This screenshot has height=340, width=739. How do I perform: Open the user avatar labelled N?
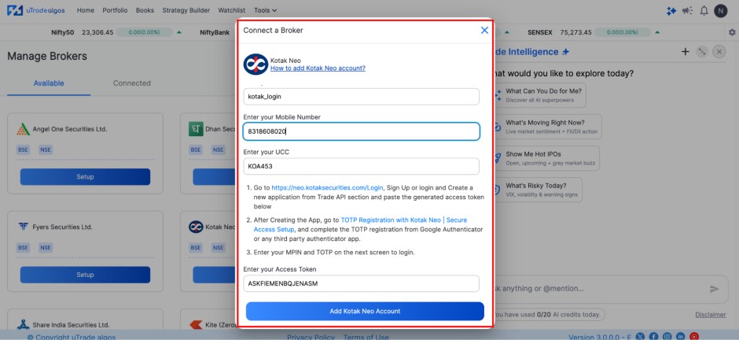721,11
